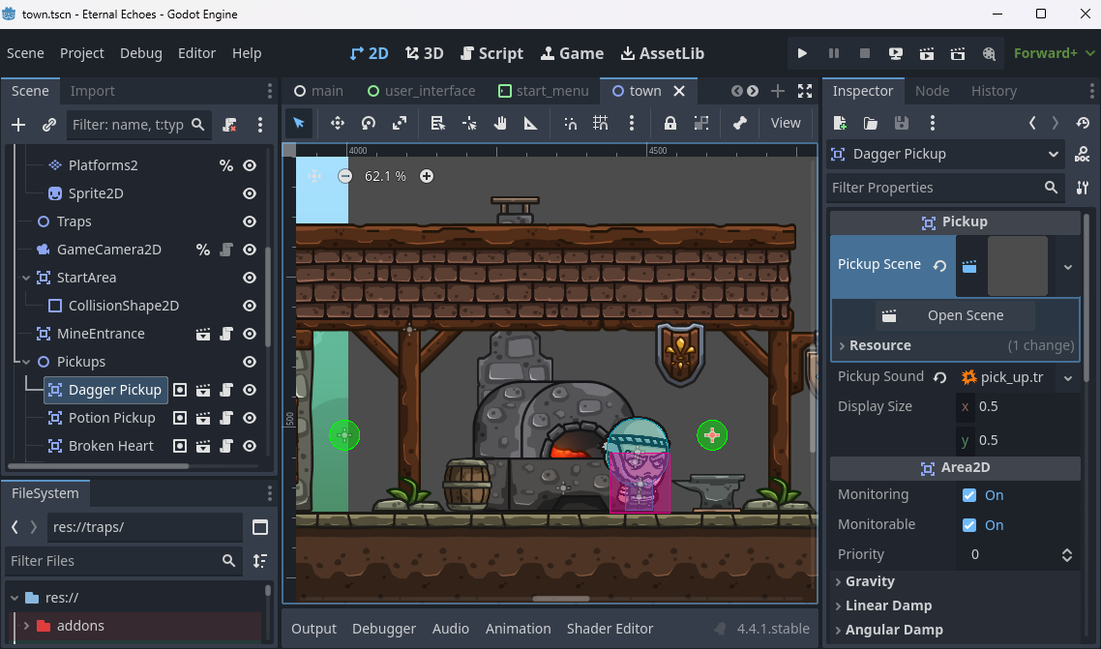Switch to the Node tab

932,91
